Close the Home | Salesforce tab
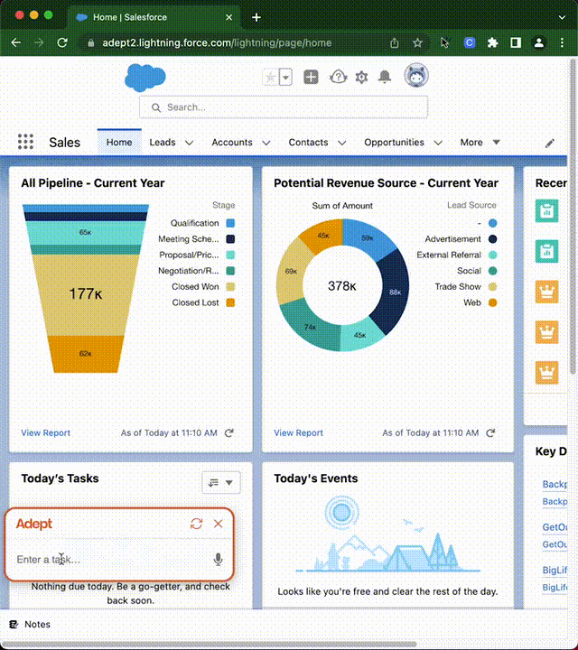Image resolution: width=578 pixels, height=650 pixels. [x=228, y=17]
